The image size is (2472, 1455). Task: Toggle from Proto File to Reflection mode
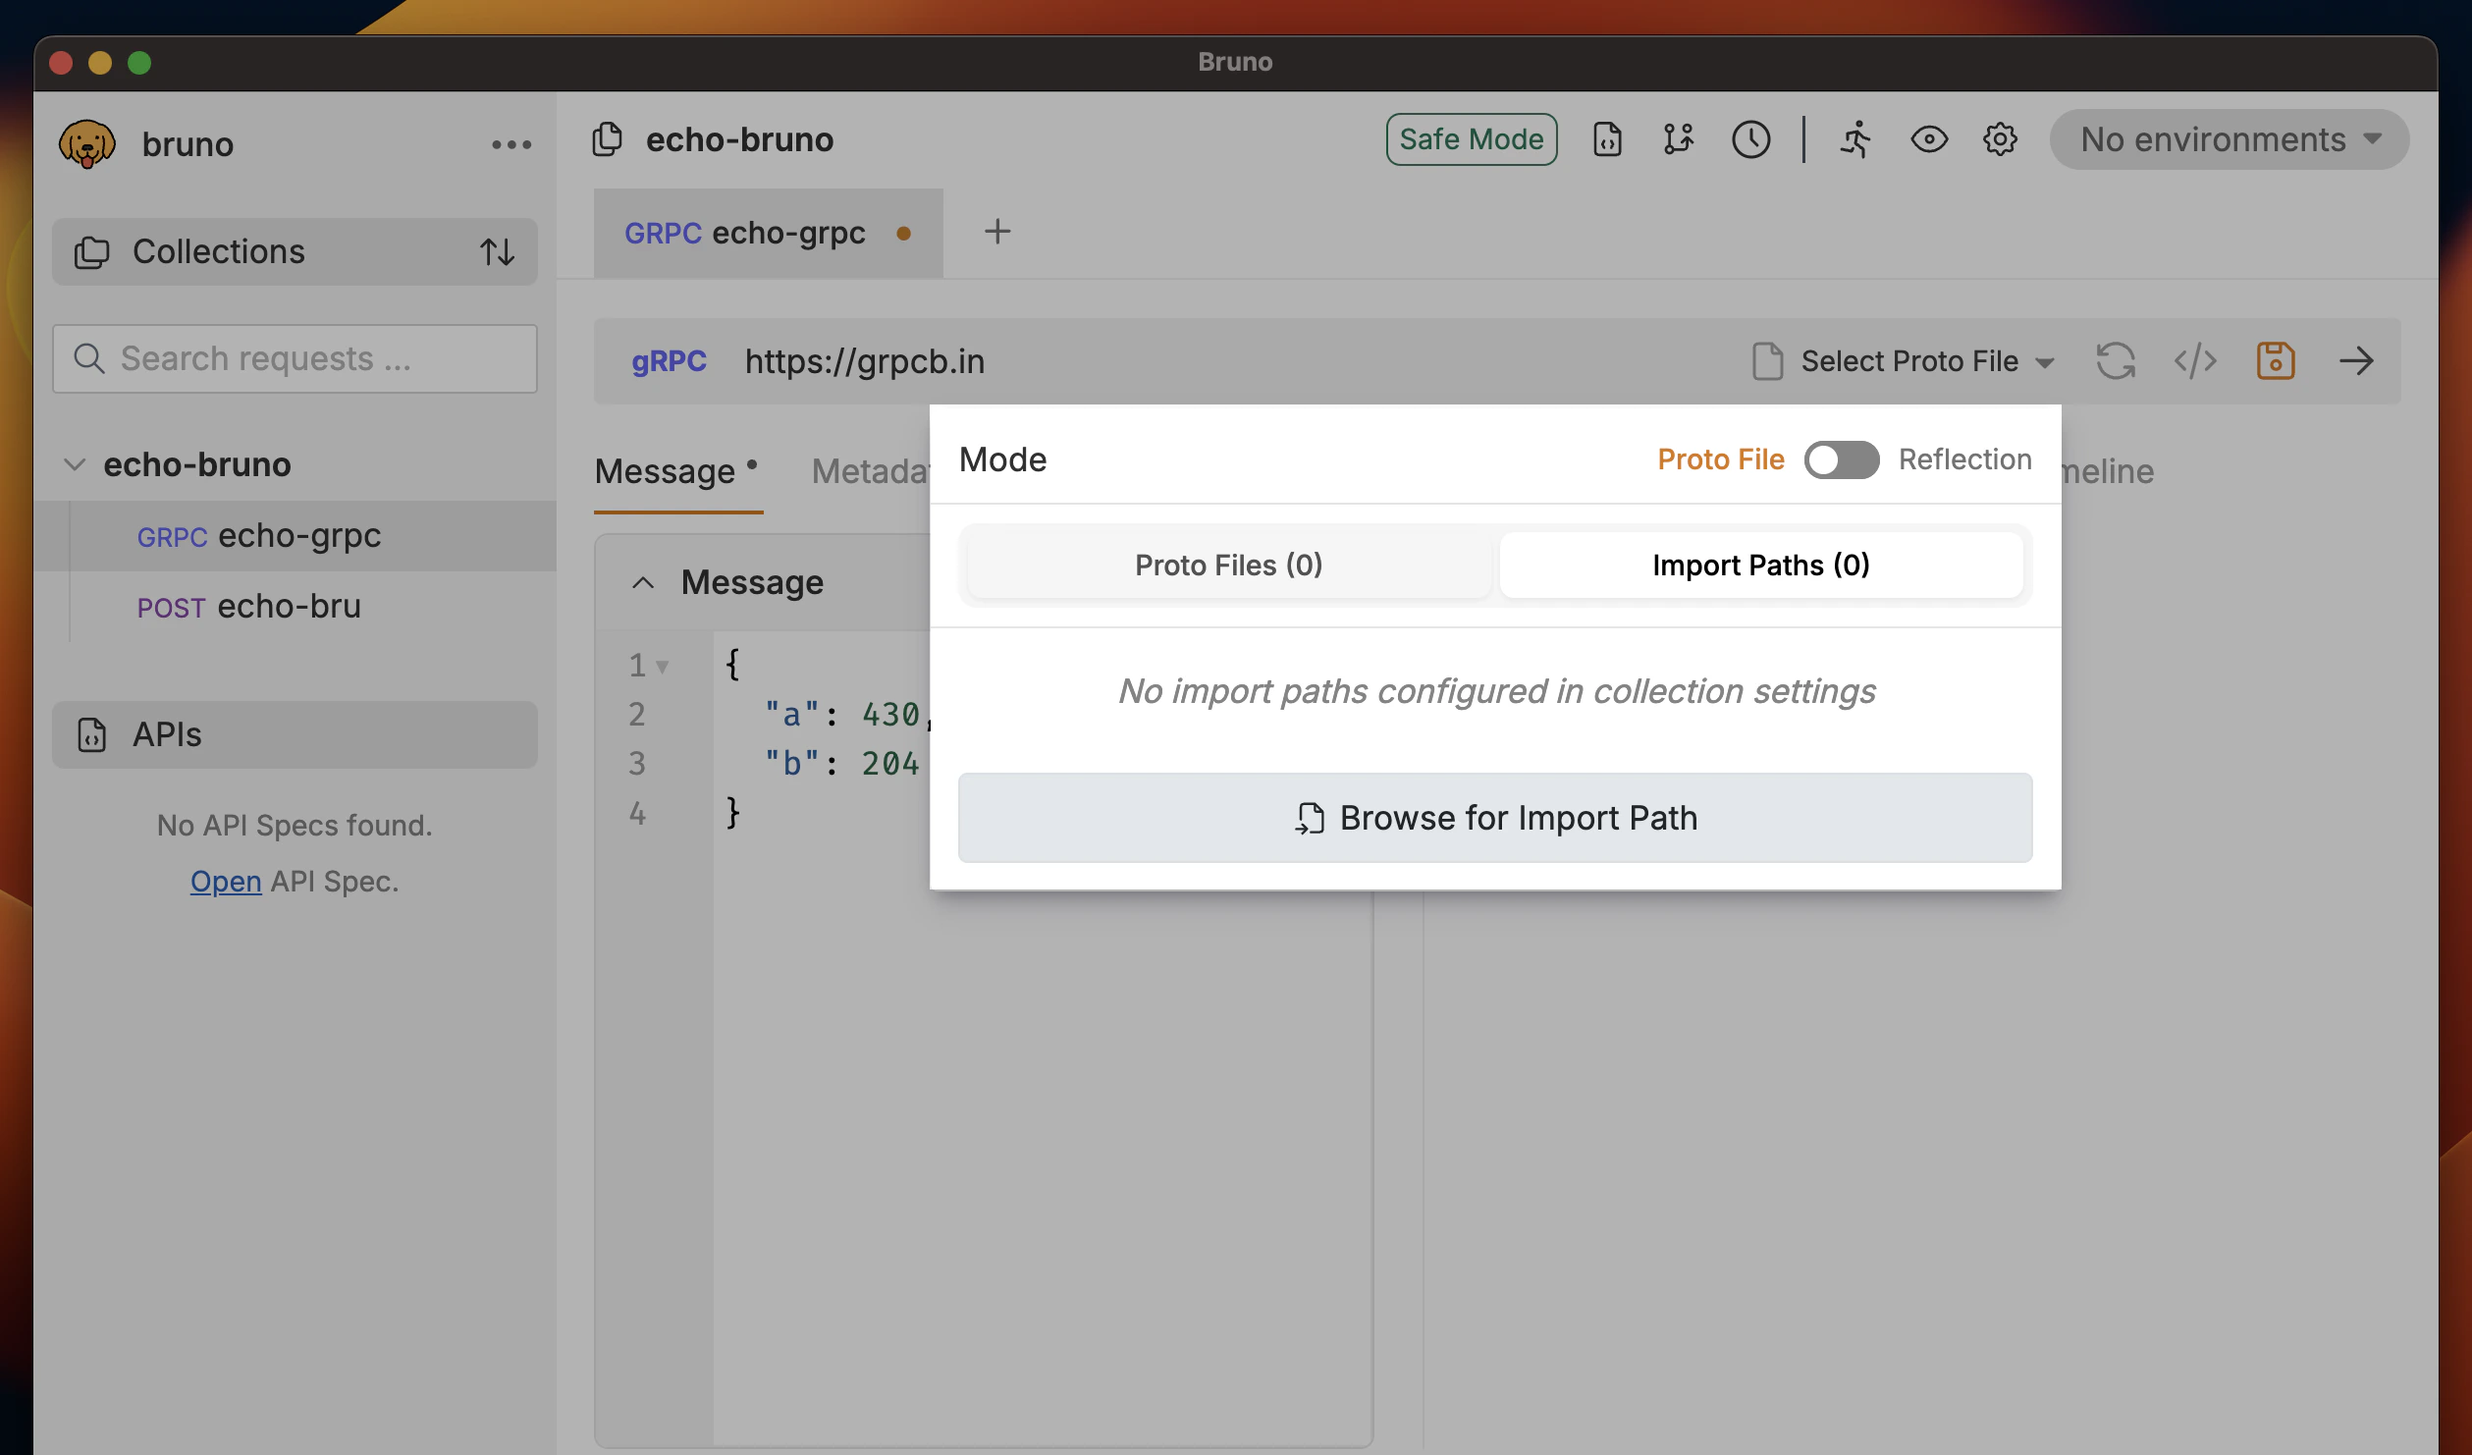coord(1842,459)
